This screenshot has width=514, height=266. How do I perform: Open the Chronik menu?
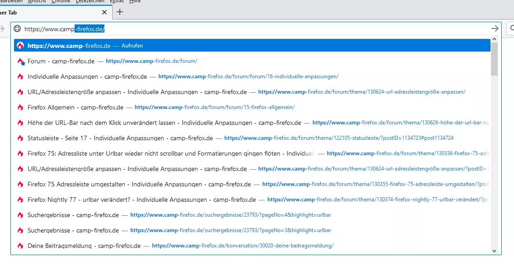(61, 1)
